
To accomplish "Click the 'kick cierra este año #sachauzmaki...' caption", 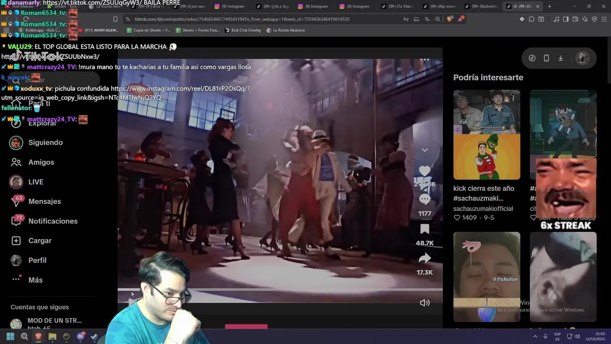I will coord(484,193).
